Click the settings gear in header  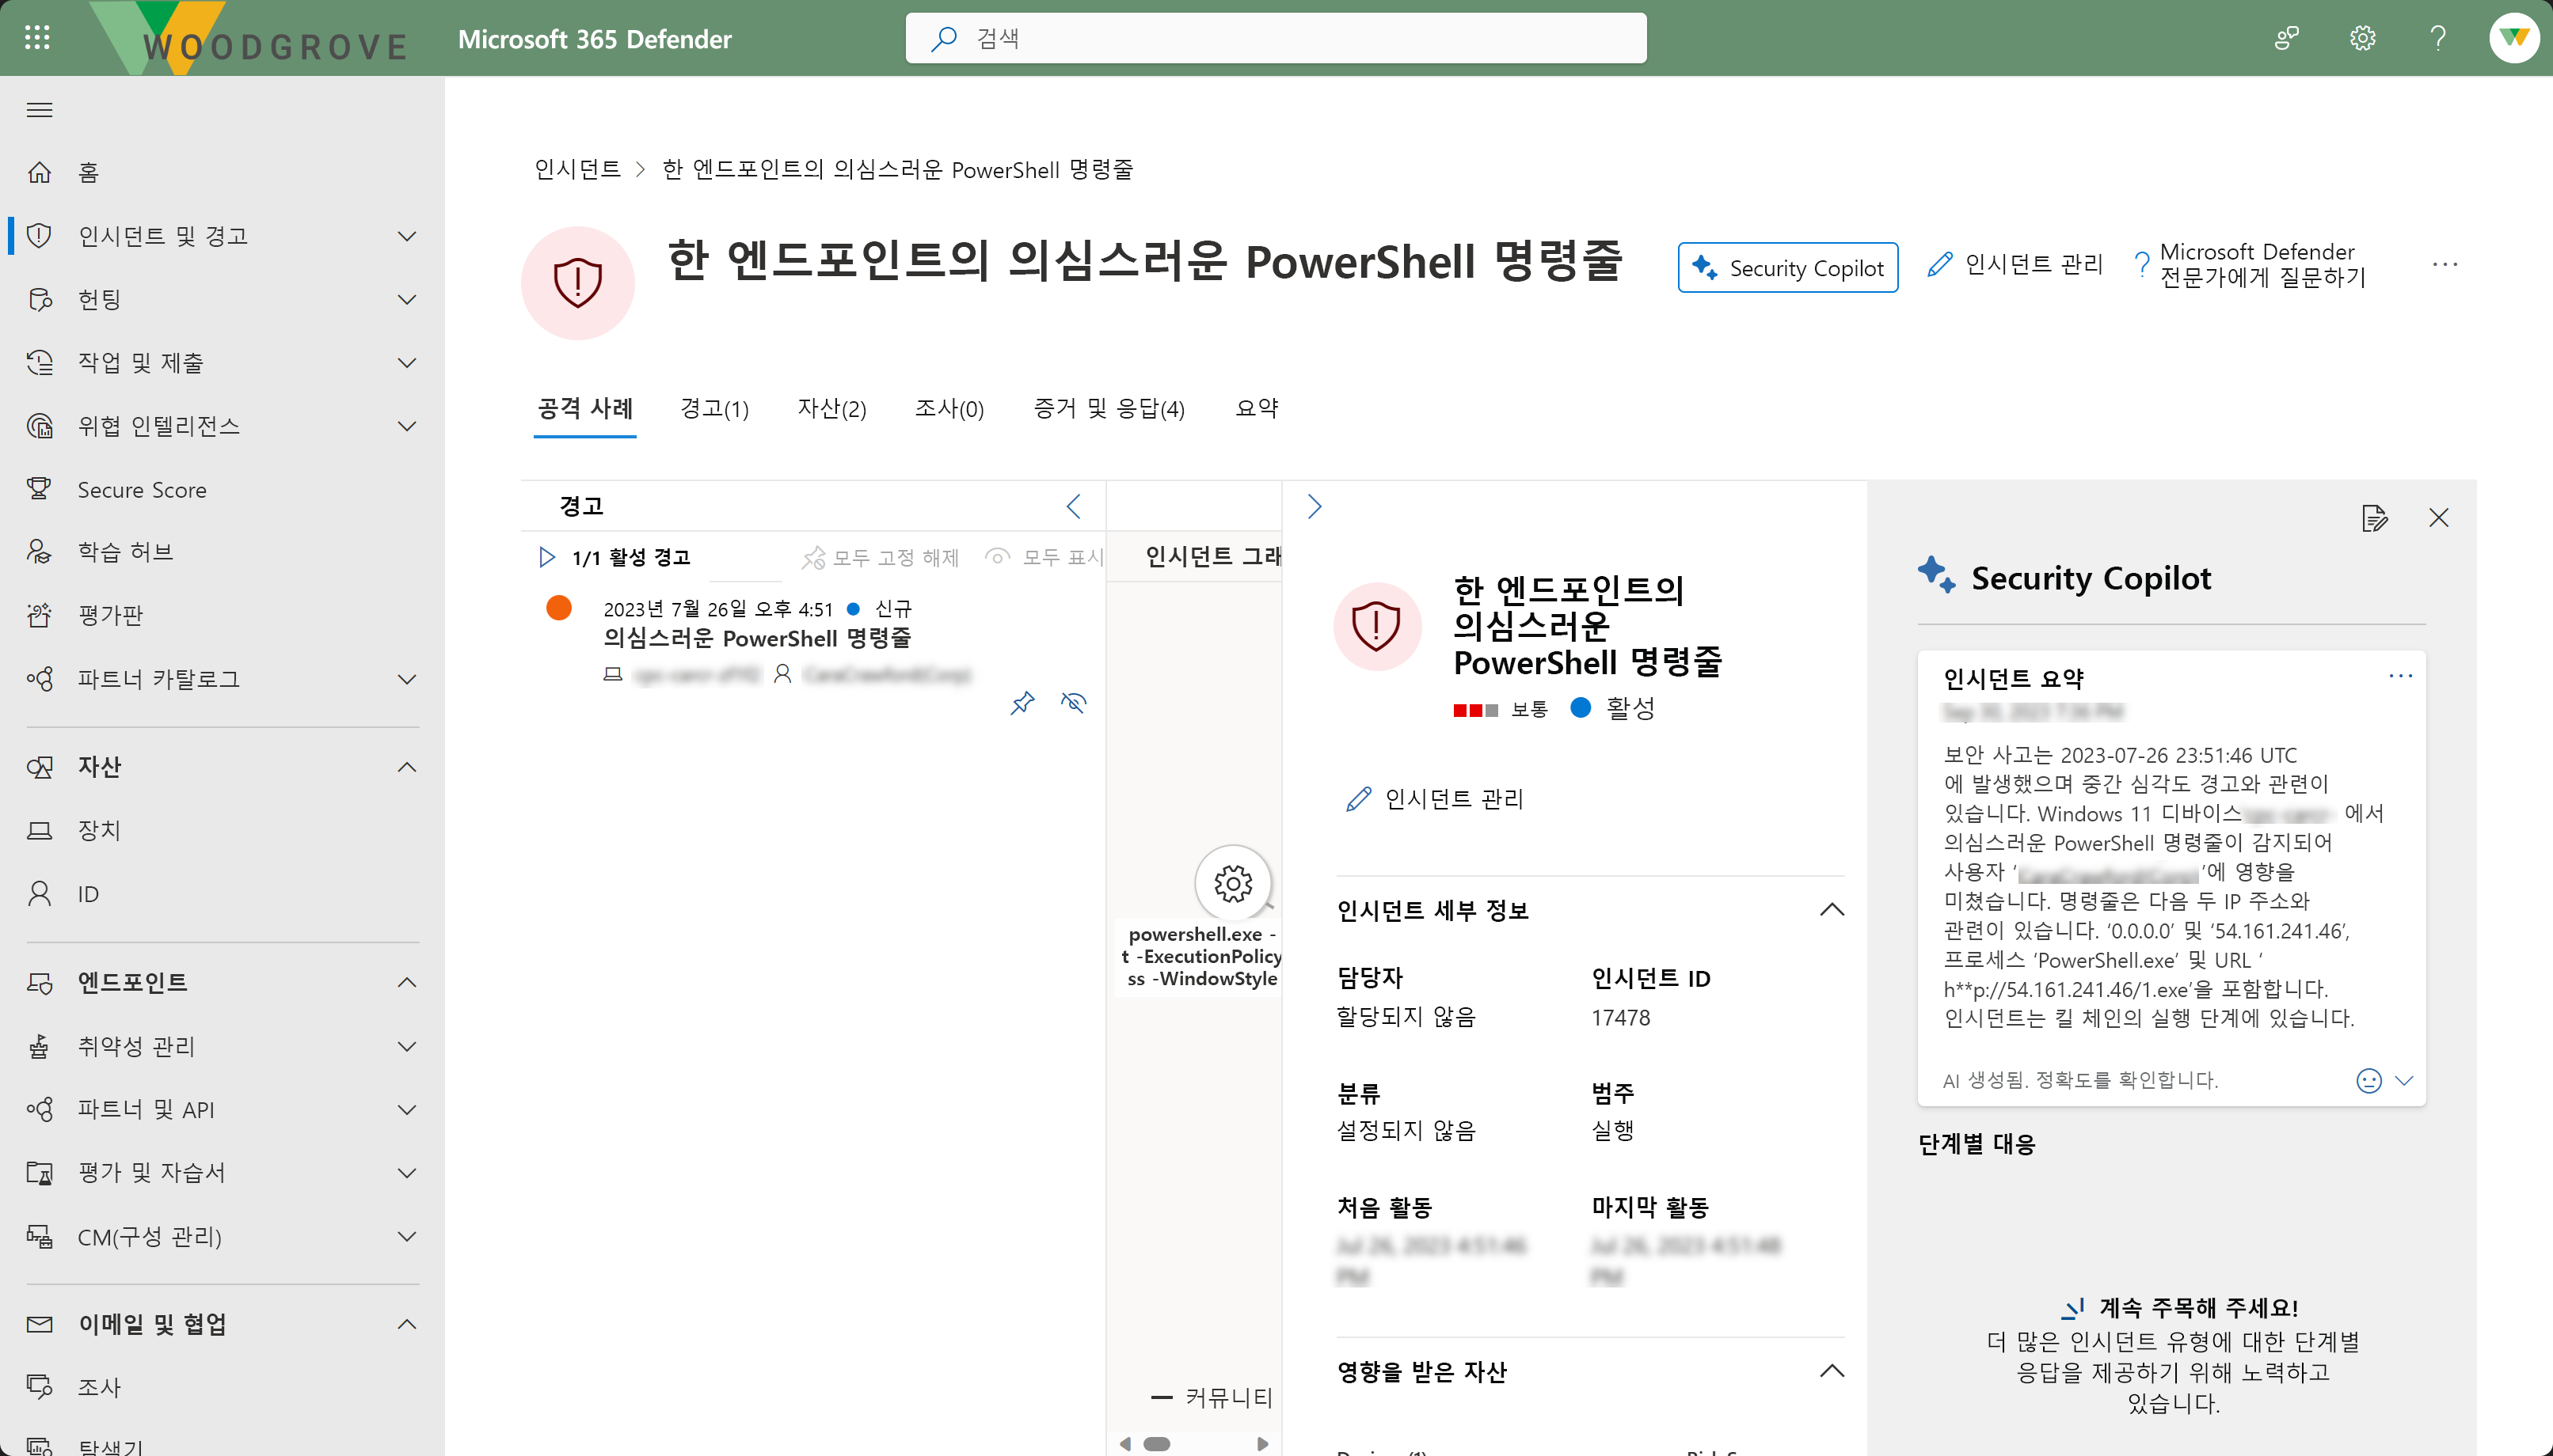point(2362,38)
